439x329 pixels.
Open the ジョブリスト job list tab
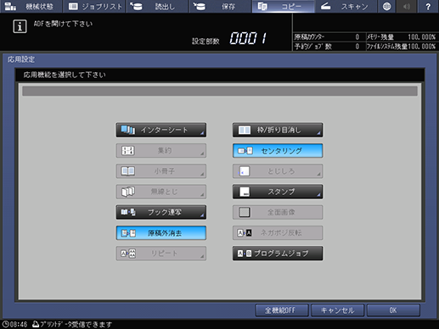tap(95, 6)
